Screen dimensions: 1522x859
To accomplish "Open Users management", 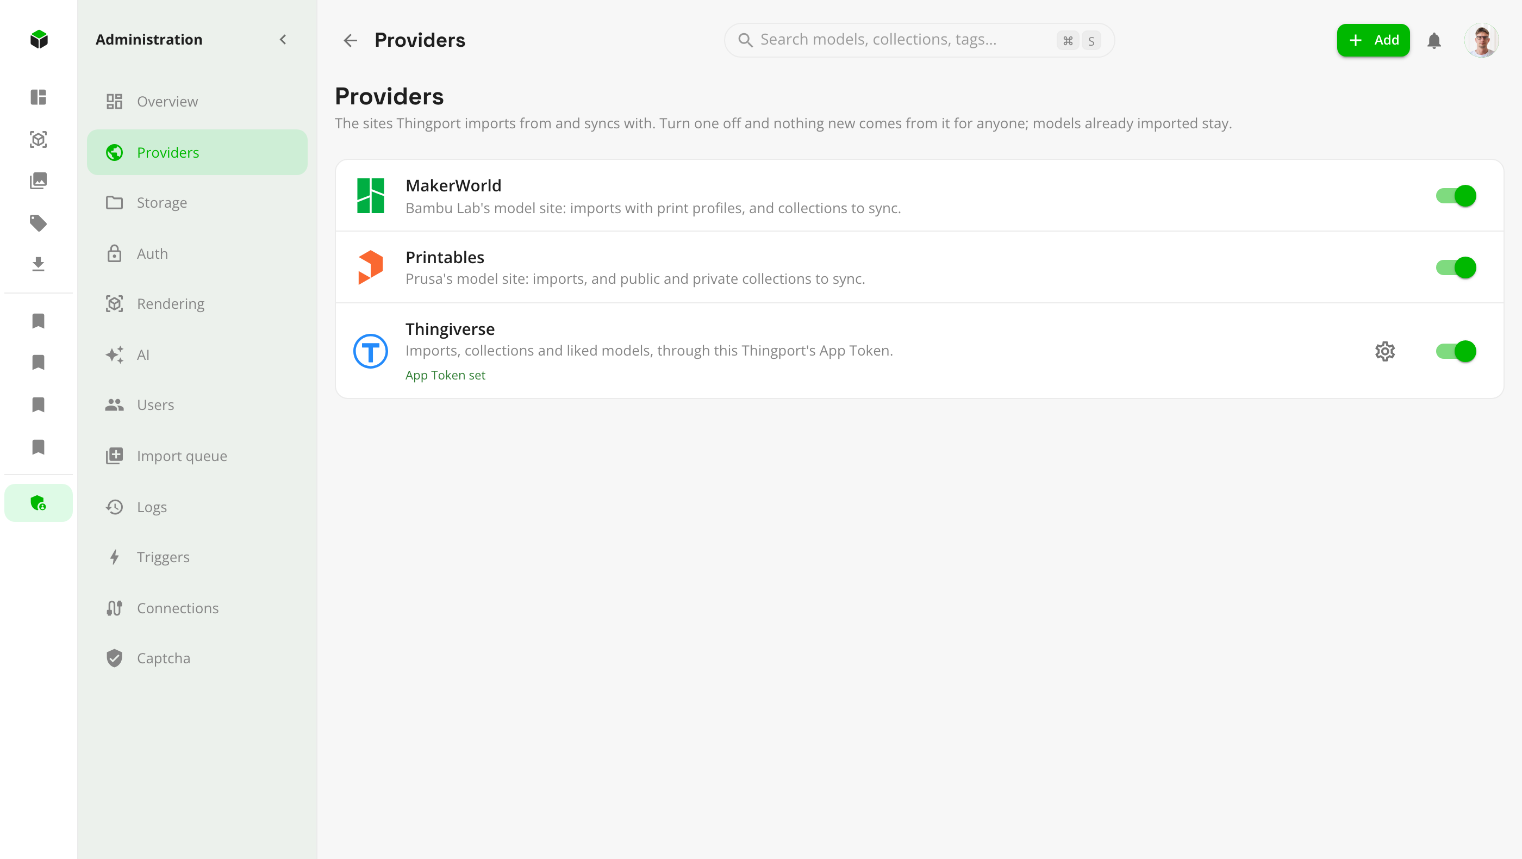I will pyautogui.click(x=197, y=404).
